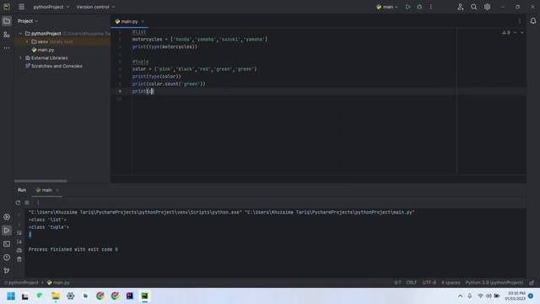Open Run tool window in the left stripe

point(7,231)
